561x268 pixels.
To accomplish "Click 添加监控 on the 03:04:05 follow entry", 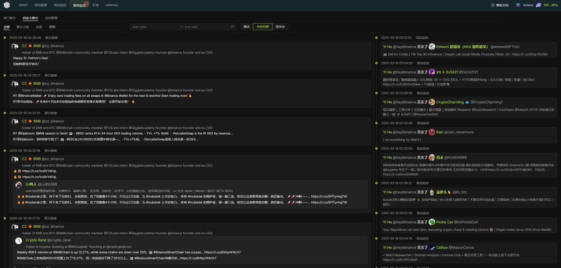I will click(423, 63).
